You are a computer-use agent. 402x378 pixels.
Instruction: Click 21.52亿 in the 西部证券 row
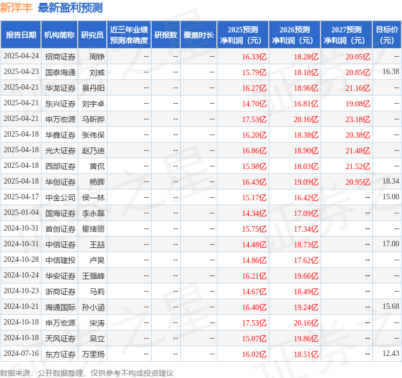tap(358, 166)
